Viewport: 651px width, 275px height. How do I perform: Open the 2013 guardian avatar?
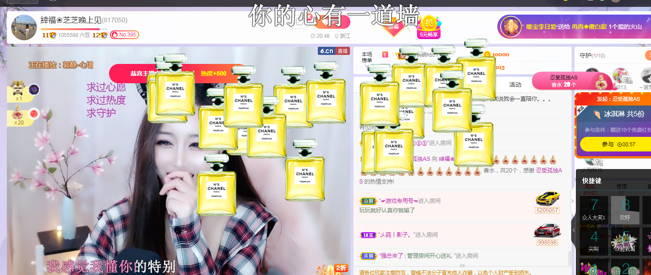tap(621, 76)
